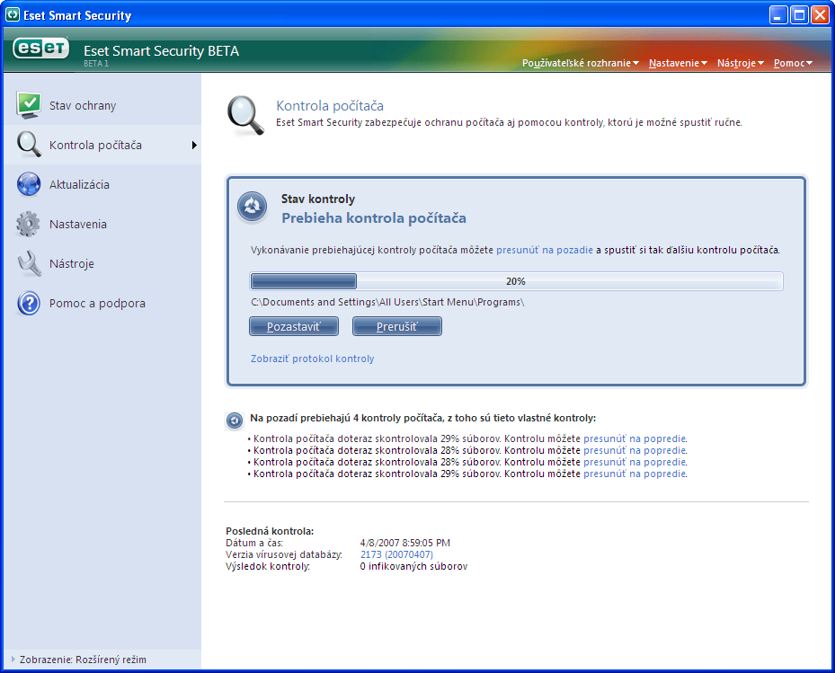Click the result 0 infikovaných súborov
This screenshot has height=673, width=835.
click(x=413, y=566)
